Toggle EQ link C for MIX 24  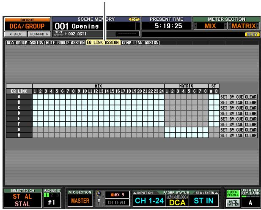tap(162, 108)
